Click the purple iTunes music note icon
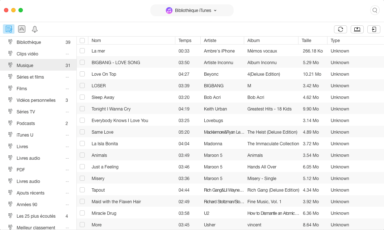The height and width of the screenshot is (230, 384). tap(169, 10)
